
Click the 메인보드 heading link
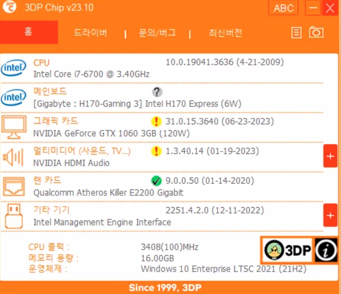(50, 91)
